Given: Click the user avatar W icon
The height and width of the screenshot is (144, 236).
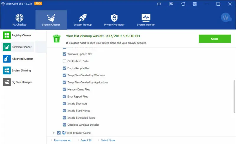Looking at the screenshot, I should point(226,18).
